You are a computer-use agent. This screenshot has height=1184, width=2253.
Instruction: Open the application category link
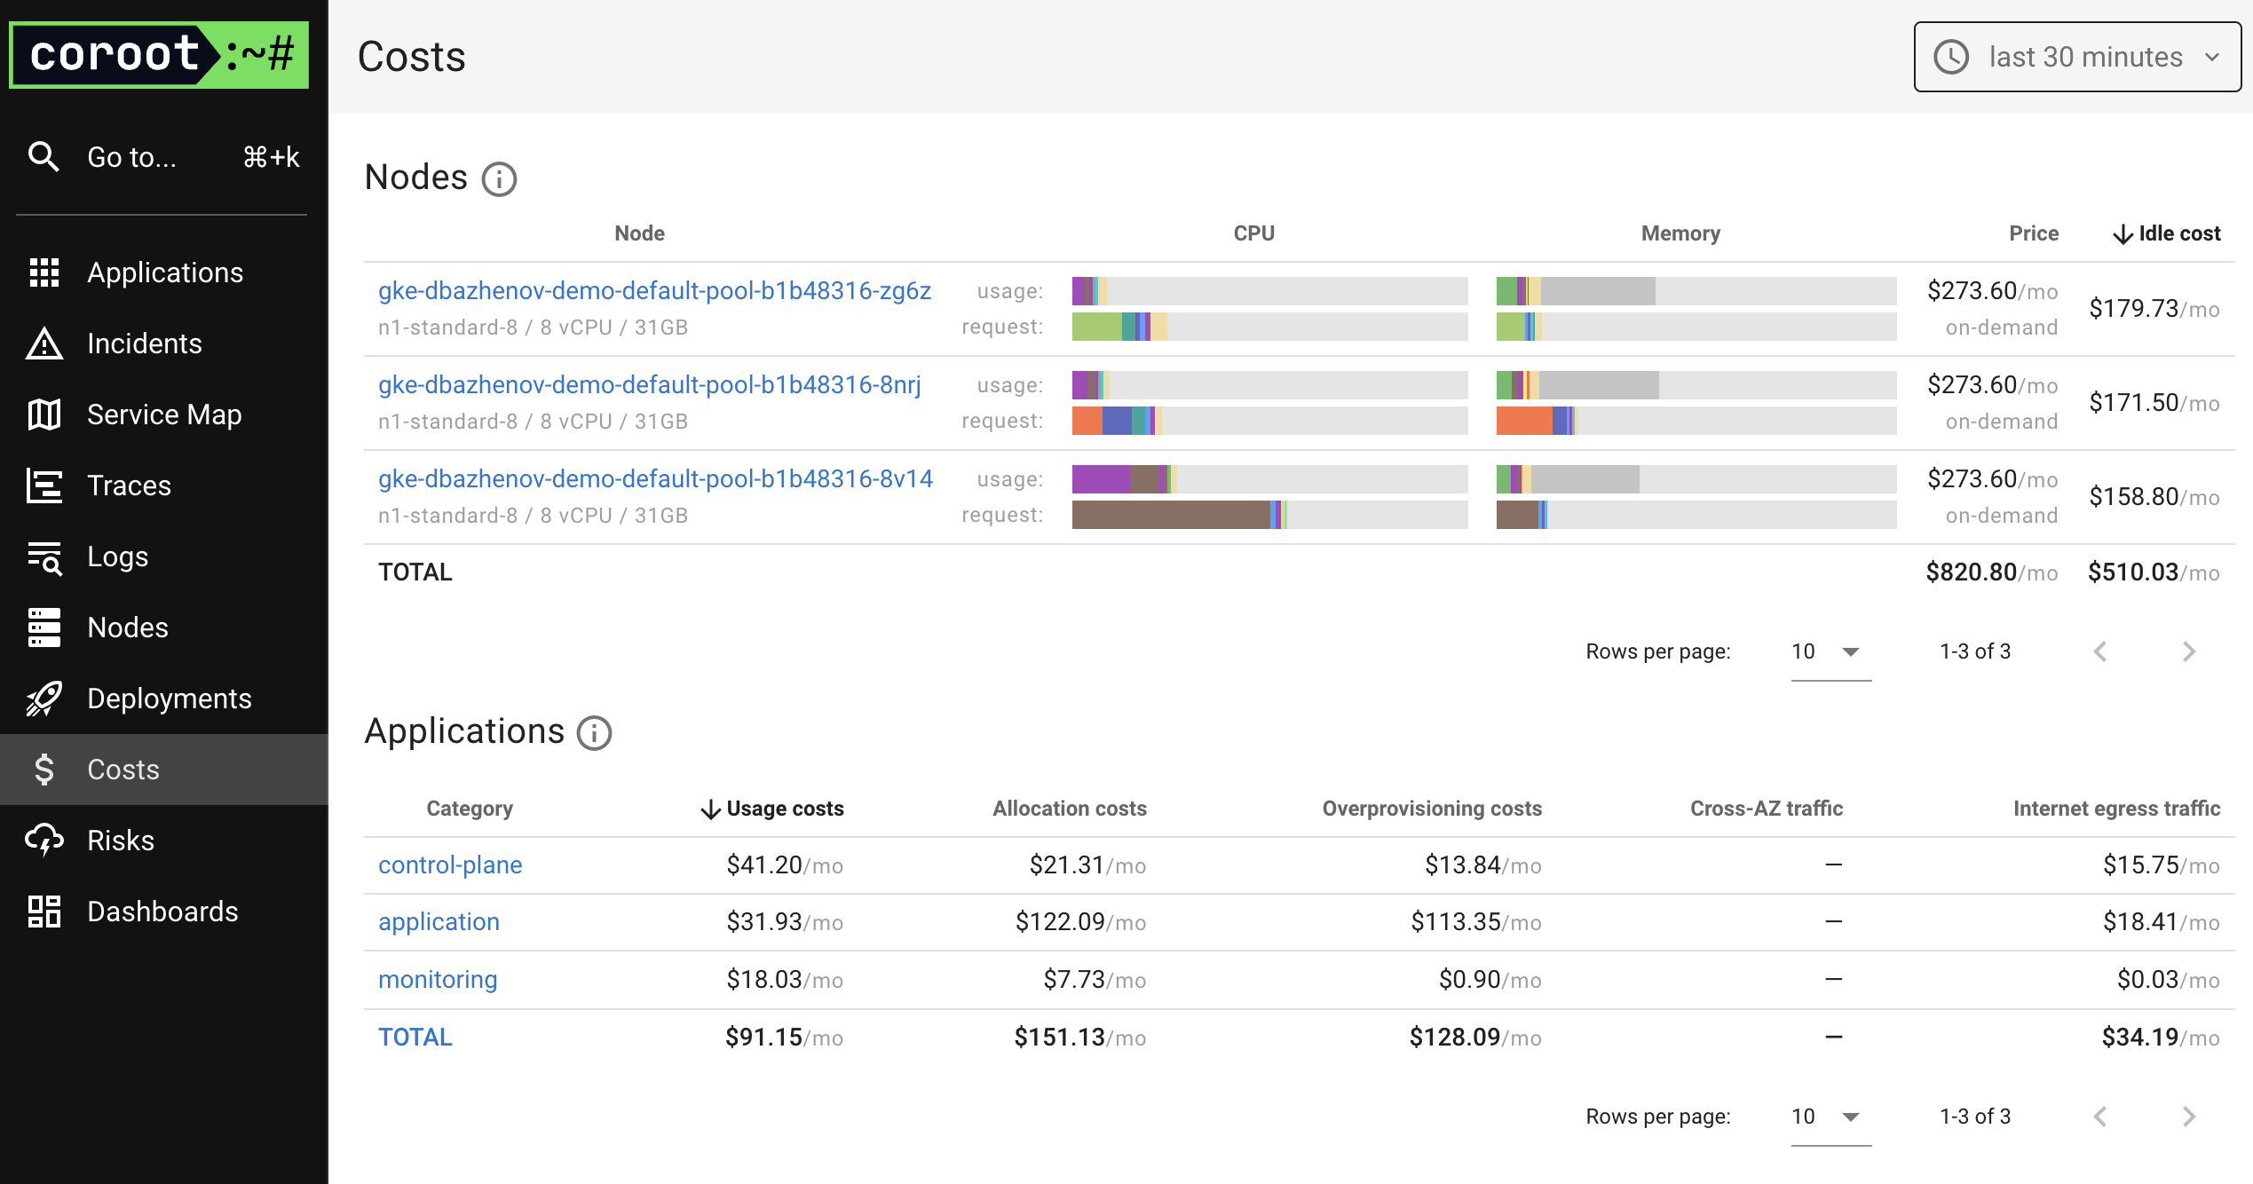point(439,922)
